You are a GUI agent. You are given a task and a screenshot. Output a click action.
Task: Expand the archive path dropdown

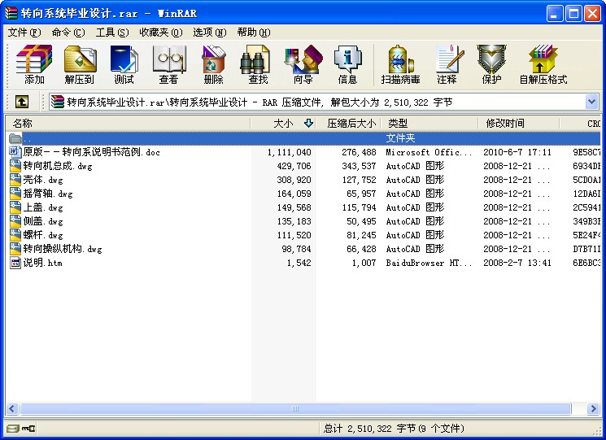point(591,102)
